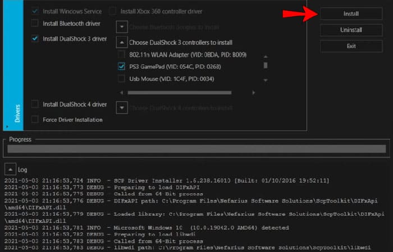Viewport: 393px width, 252px height.
Task: Enable Install DualShock 4 driver
Action: (x=35, y=104)
